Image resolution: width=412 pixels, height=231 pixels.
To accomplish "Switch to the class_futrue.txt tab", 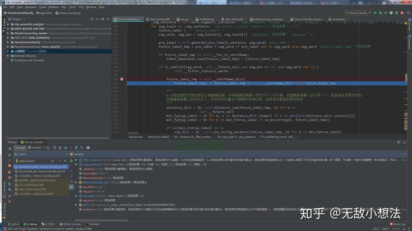I will pos(233,19).
